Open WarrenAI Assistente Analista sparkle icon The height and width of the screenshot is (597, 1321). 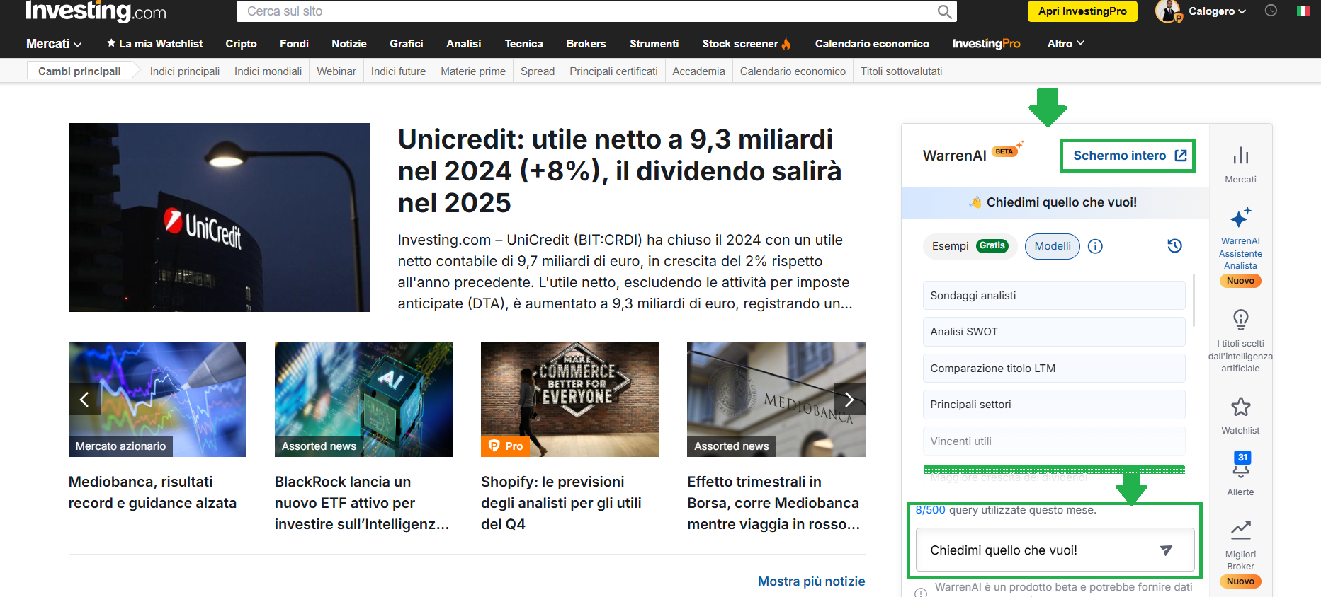coord(1241,218)
